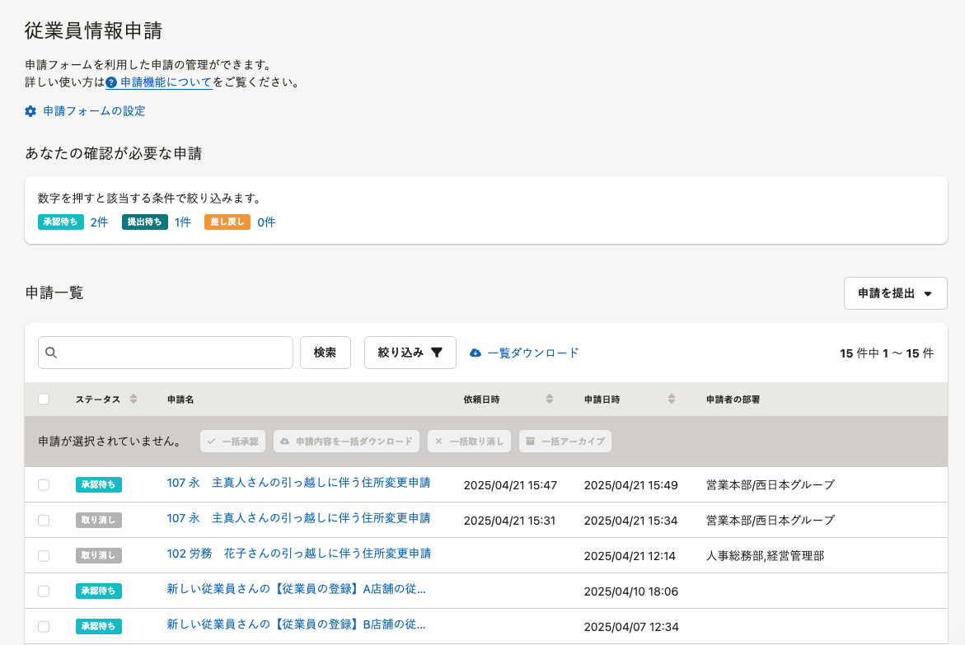Click the cloud download icon for 一覧ダウンロード
The width and height of the screenshot is (965, 645).
point(475,353)
